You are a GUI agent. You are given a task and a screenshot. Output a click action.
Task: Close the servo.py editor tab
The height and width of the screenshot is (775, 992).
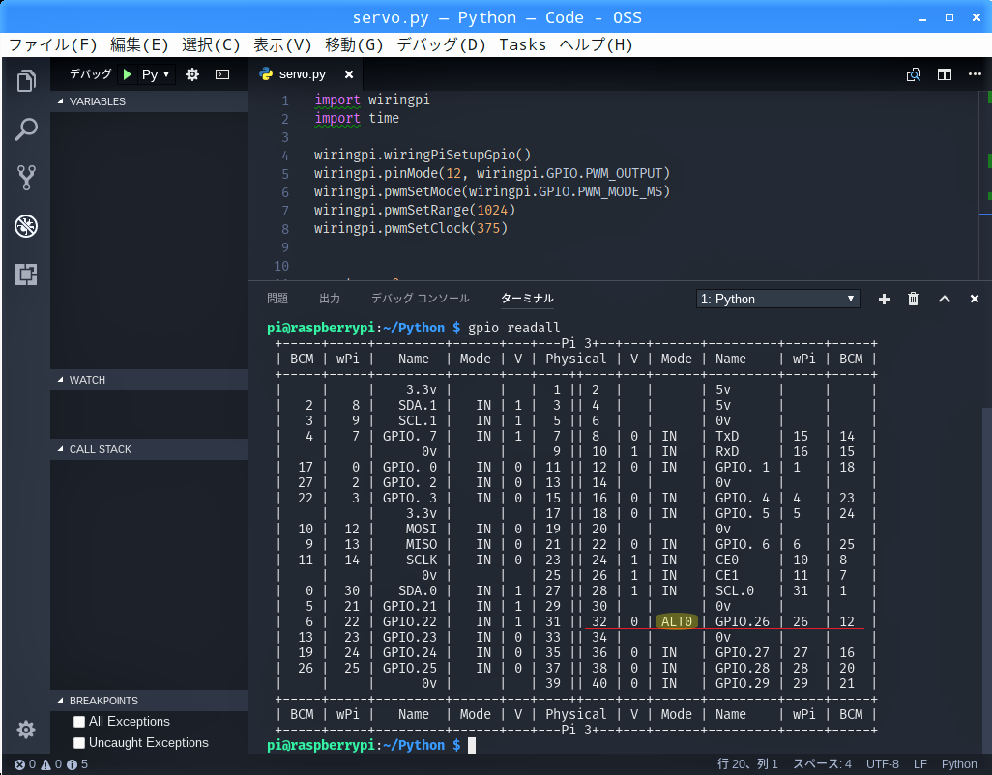pyautogui.click(x=349, y=74)
